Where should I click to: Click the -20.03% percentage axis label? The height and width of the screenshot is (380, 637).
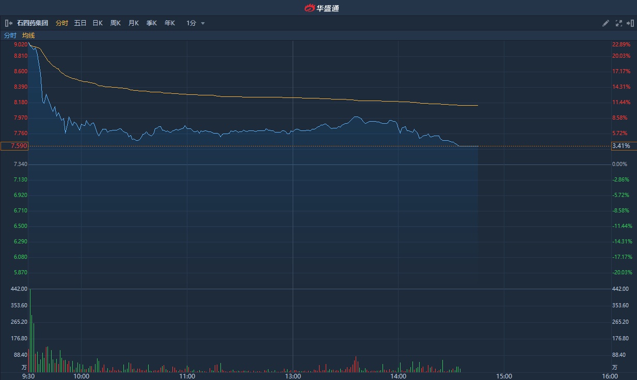622,272
